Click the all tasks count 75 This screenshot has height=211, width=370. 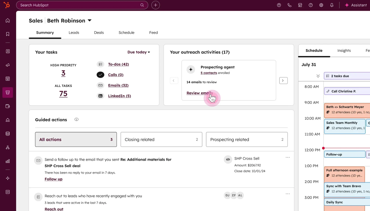coord(63,94)
